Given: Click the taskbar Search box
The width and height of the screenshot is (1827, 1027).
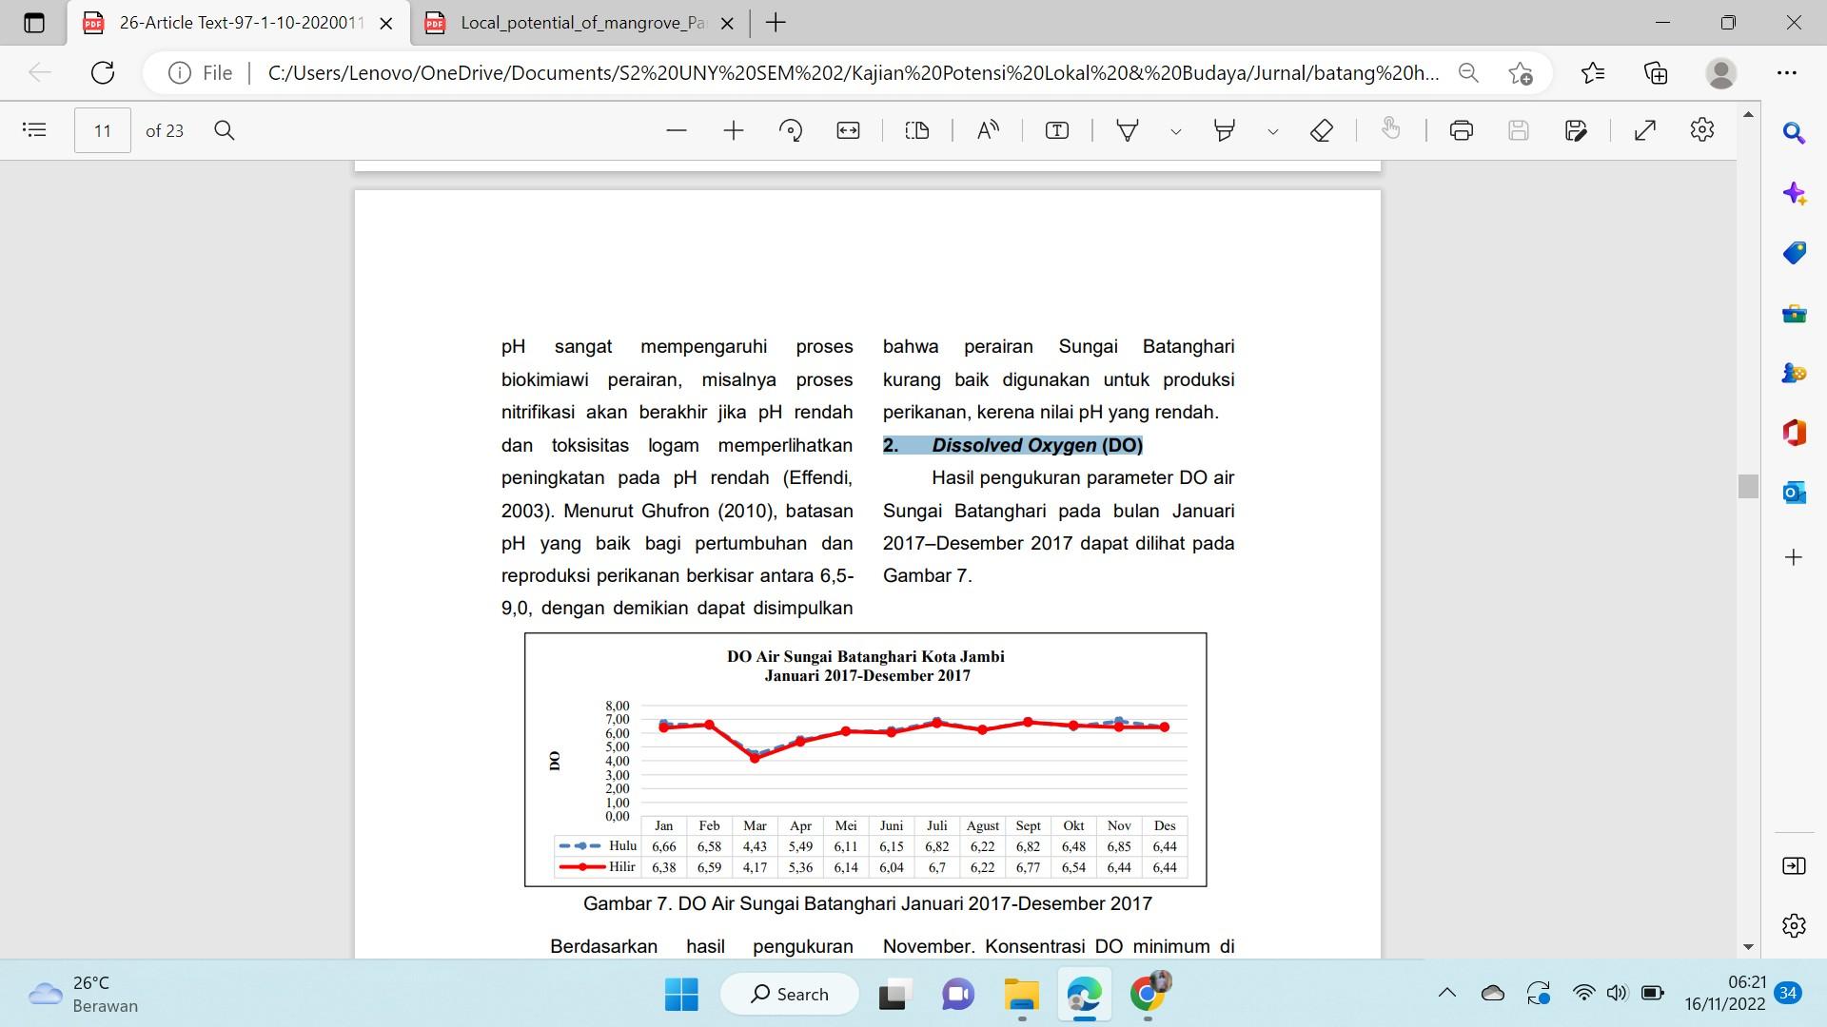Looking at the screenshot, I should tap(790, 994).
